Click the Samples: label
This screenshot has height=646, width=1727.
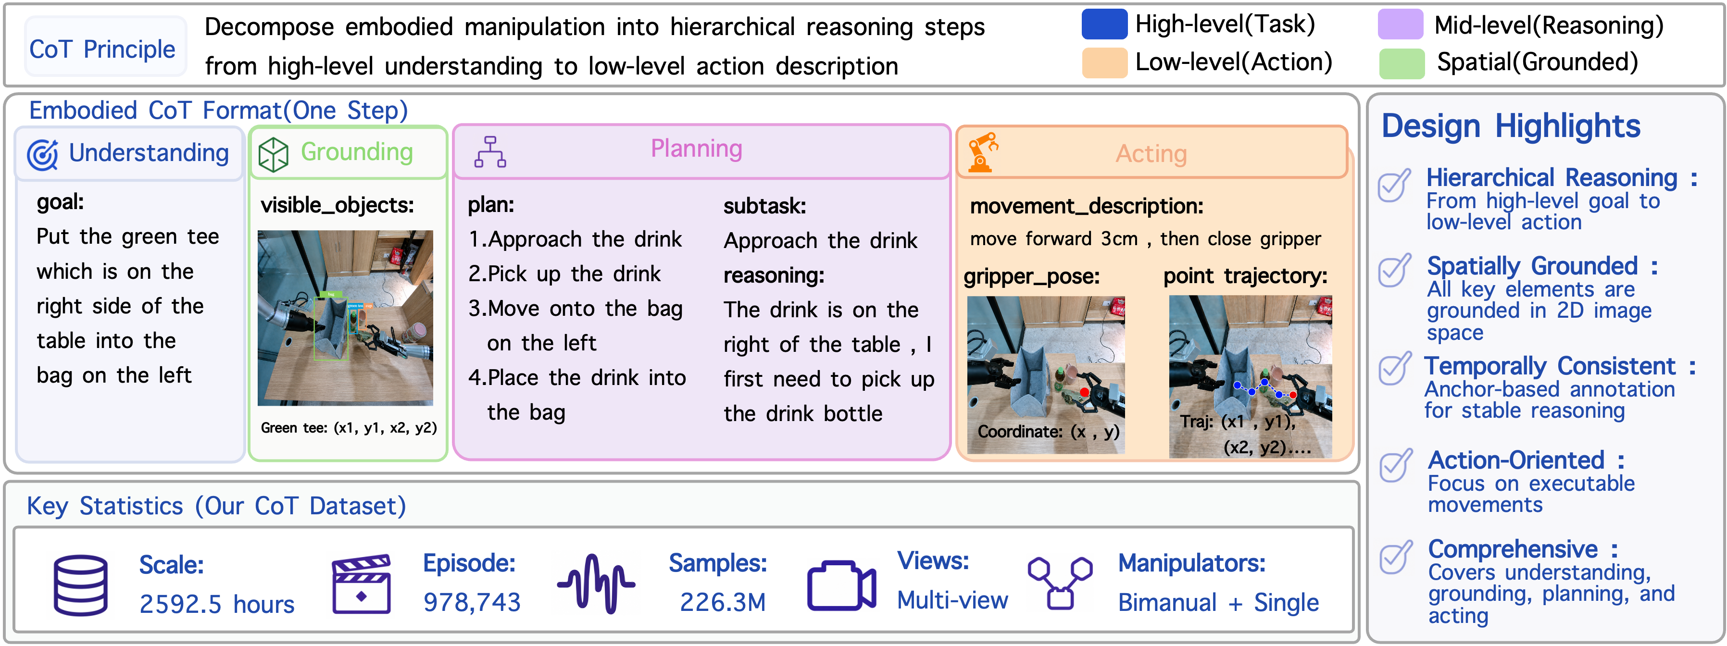(x=718, y=564)
